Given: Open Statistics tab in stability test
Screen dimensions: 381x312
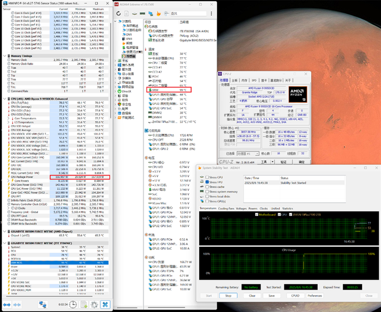Looking at the screenshot, I should pyautogui.click(x=289, y=208).
